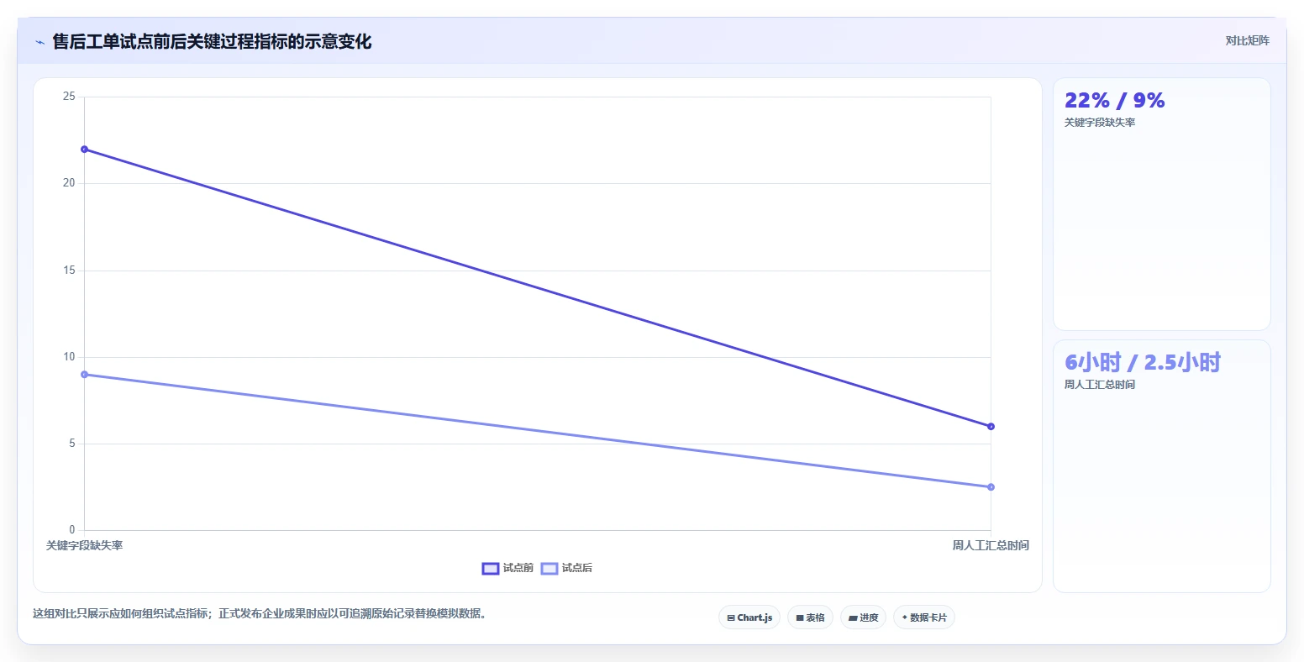Image resolution: width=1304 pixels, height=662 pixels.
Task: Click the 对比矩阵 label in header
Action: [1247, 40]
